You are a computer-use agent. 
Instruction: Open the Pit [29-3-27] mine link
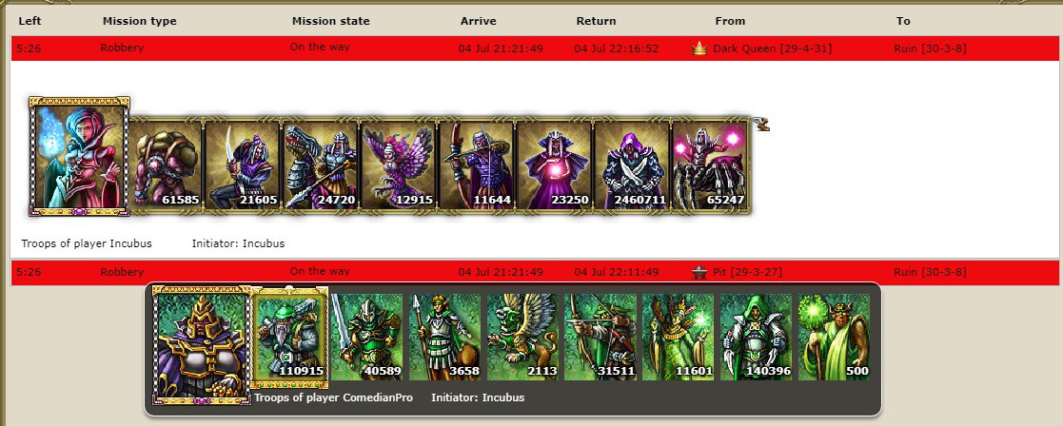pos(747,272)
